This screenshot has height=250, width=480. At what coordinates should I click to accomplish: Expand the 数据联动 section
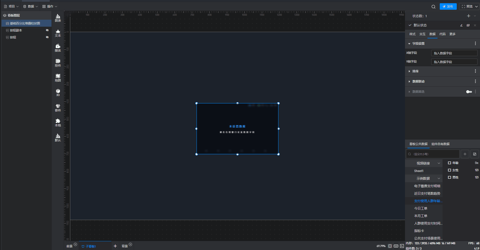point(418,82)
